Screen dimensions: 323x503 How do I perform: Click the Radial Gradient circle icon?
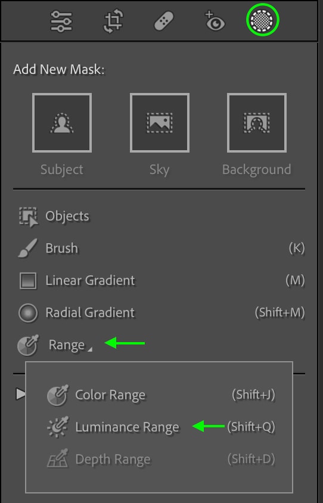tap(28, 313)
